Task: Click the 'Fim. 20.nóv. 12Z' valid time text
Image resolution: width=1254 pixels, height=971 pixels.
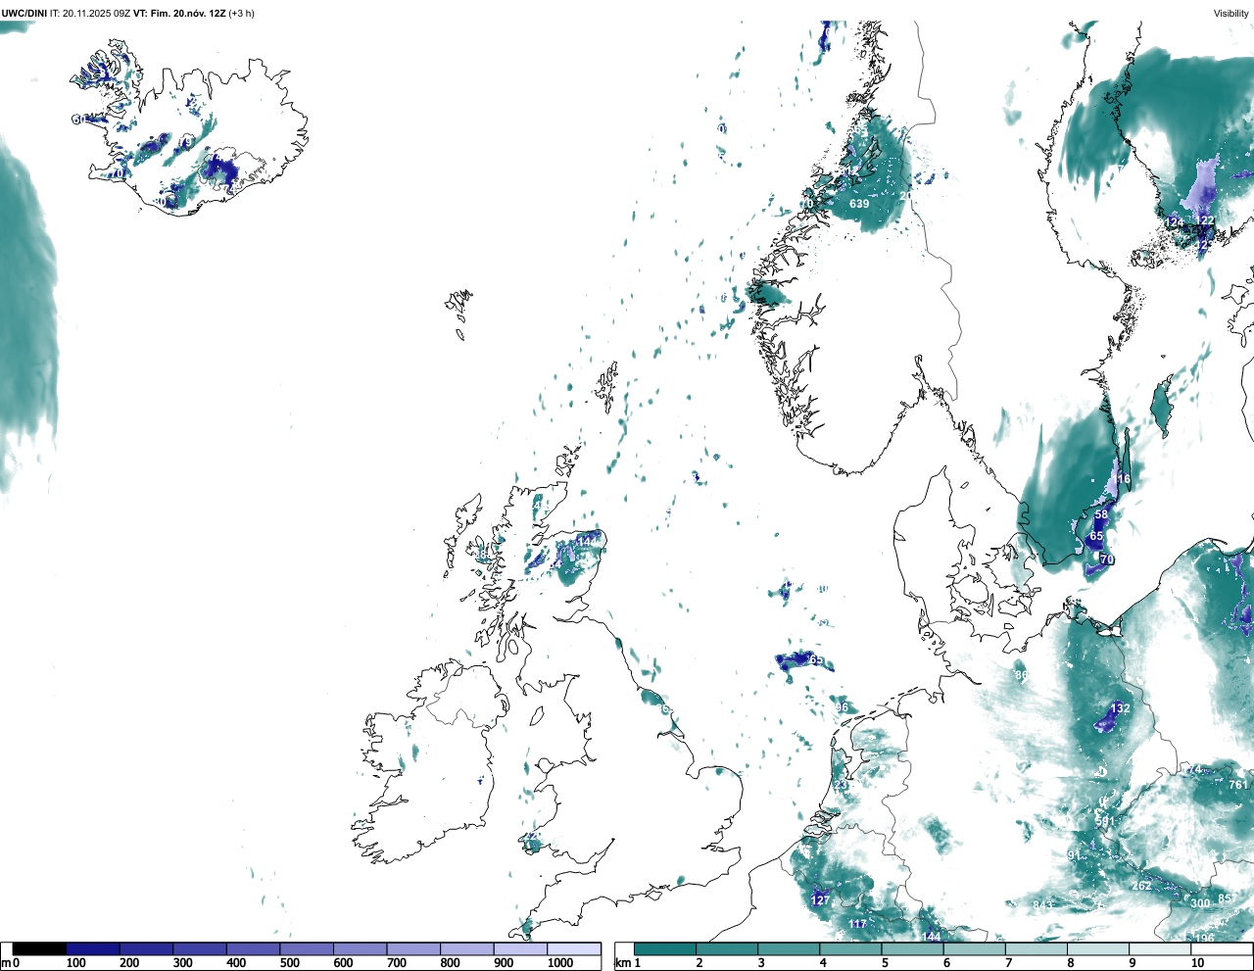Action: pyautogui.click(x=188, y=14)
